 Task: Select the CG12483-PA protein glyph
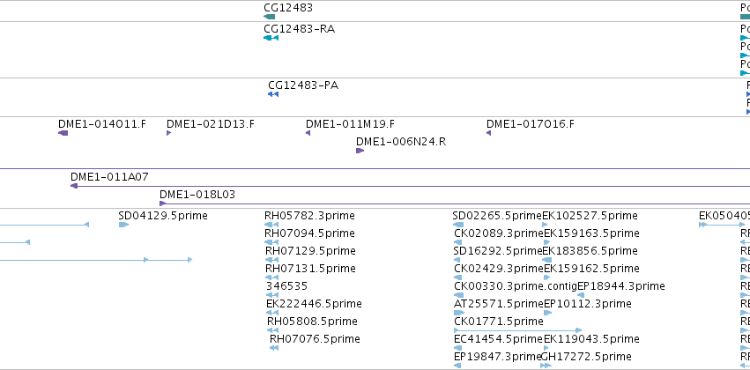[x=273, y=94]
